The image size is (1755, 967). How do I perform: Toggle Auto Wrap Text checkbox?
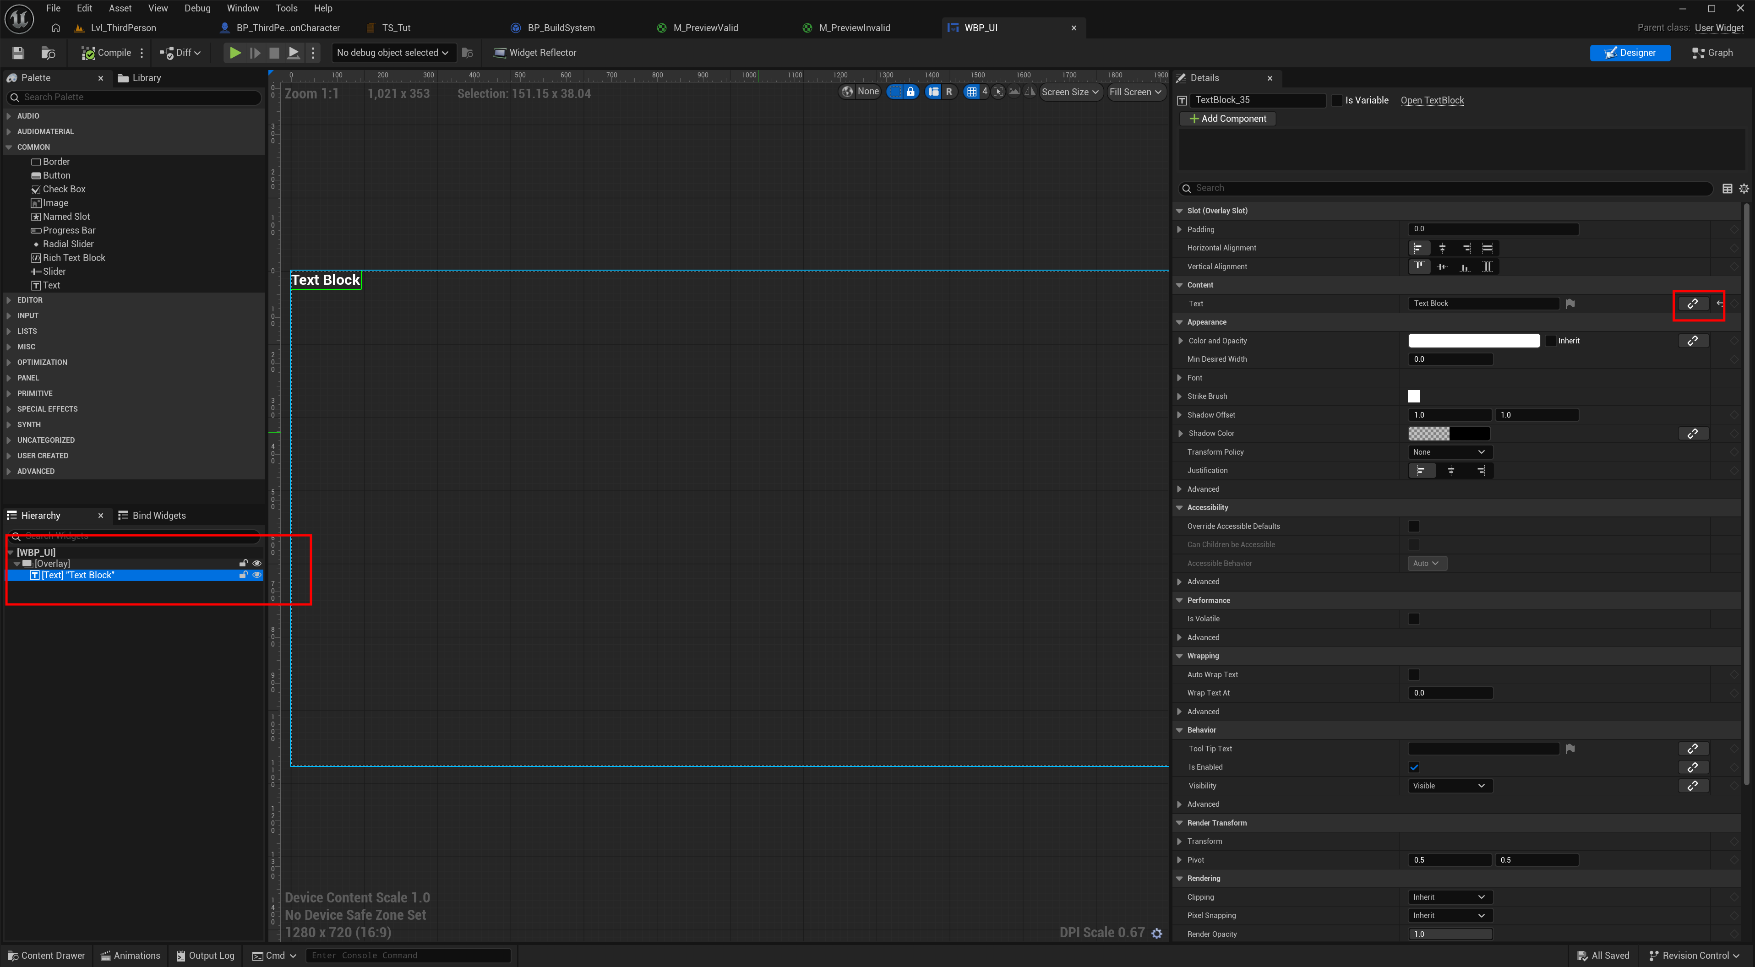(1414, 674)
